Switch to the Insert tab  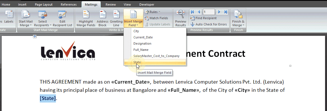[22, 4]
